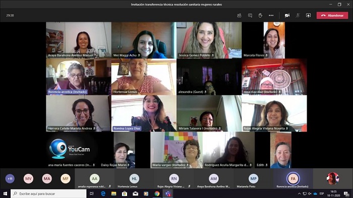Raise your hand in the meeting

[261, 16]
